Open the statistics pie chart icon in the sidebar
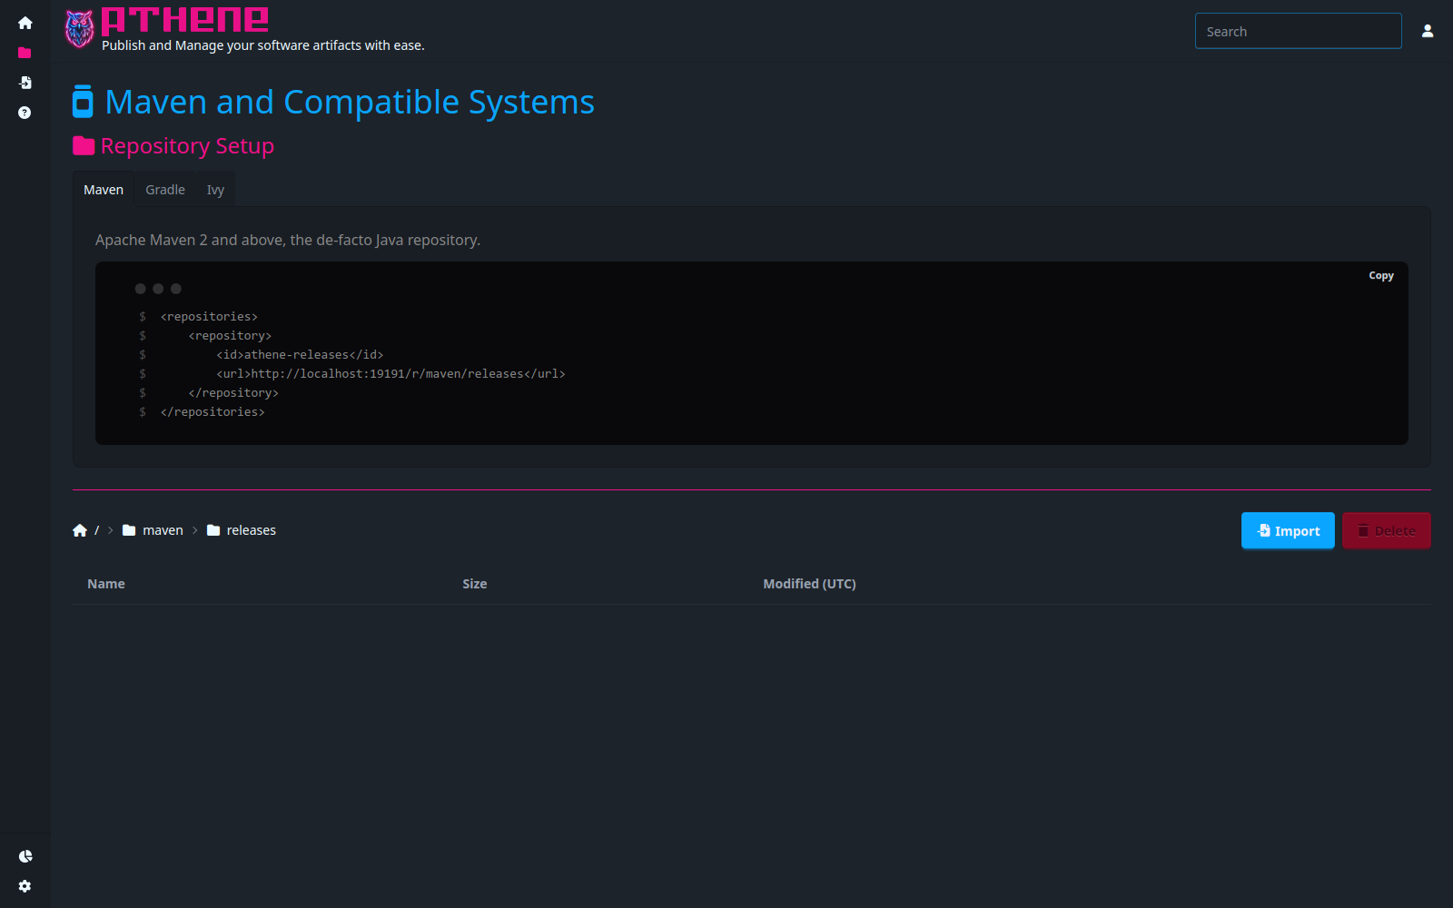This screenshot has height=908, width=1453. point(25,856)
